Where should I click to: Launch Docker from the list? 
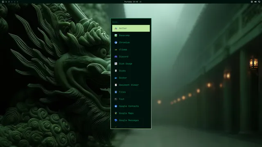(x=131, y=78)
